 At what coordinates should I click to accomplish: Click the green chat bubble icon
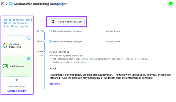pyautogui.click(x=171, y=4)
